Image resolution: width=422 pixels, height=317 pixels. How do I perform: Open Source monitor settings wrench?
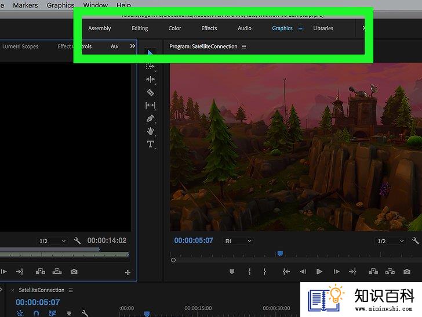tap(77, 240)
